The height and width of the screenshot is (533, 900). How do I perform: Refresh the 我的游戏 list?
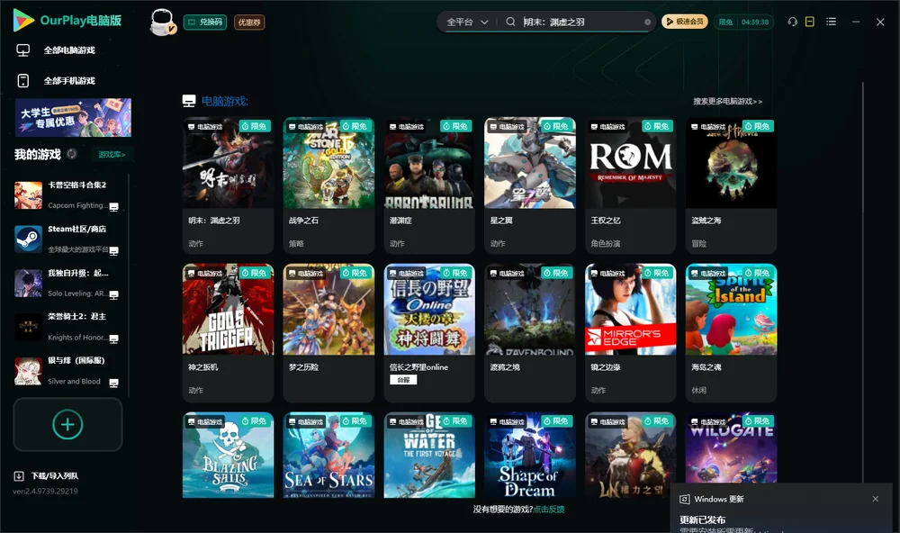[x=72, y=154]
